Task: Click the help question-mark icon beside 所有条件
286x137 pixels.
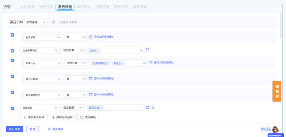Action: coord(53,22)
